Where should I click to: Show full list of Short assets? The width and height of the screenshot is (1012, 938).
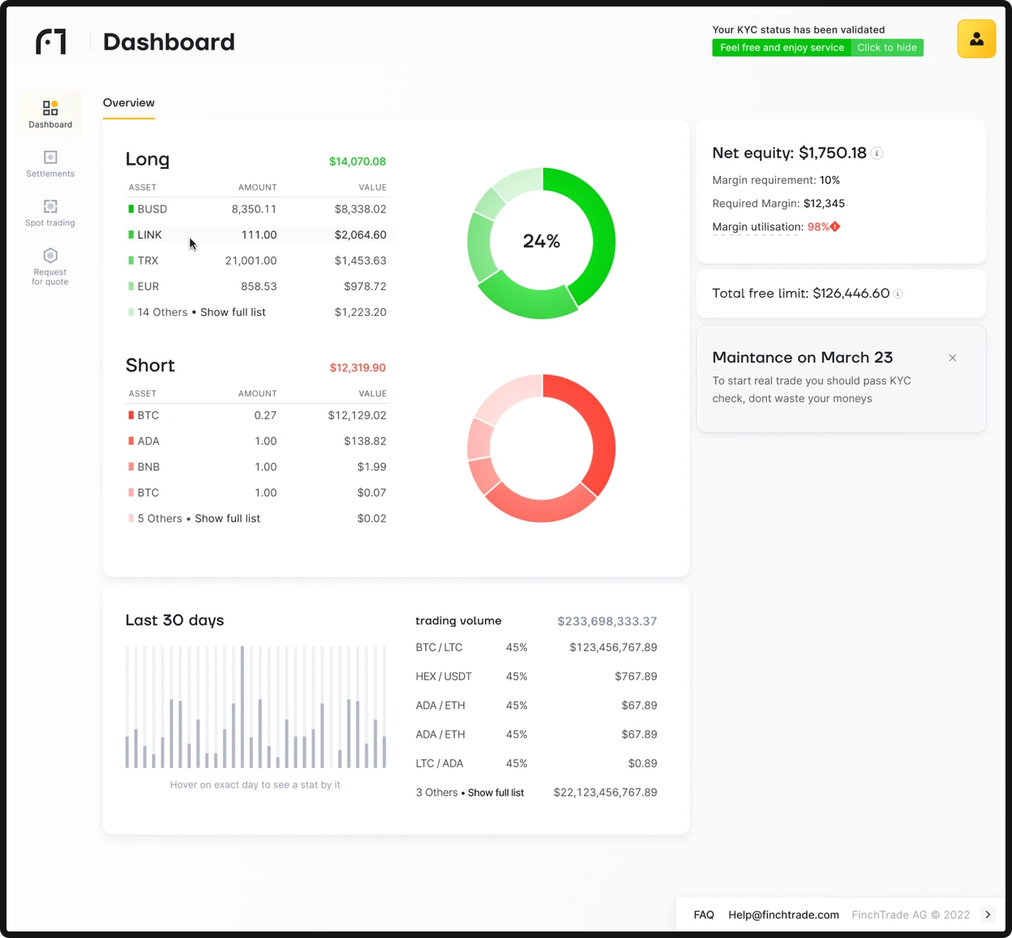coord(227,519)
